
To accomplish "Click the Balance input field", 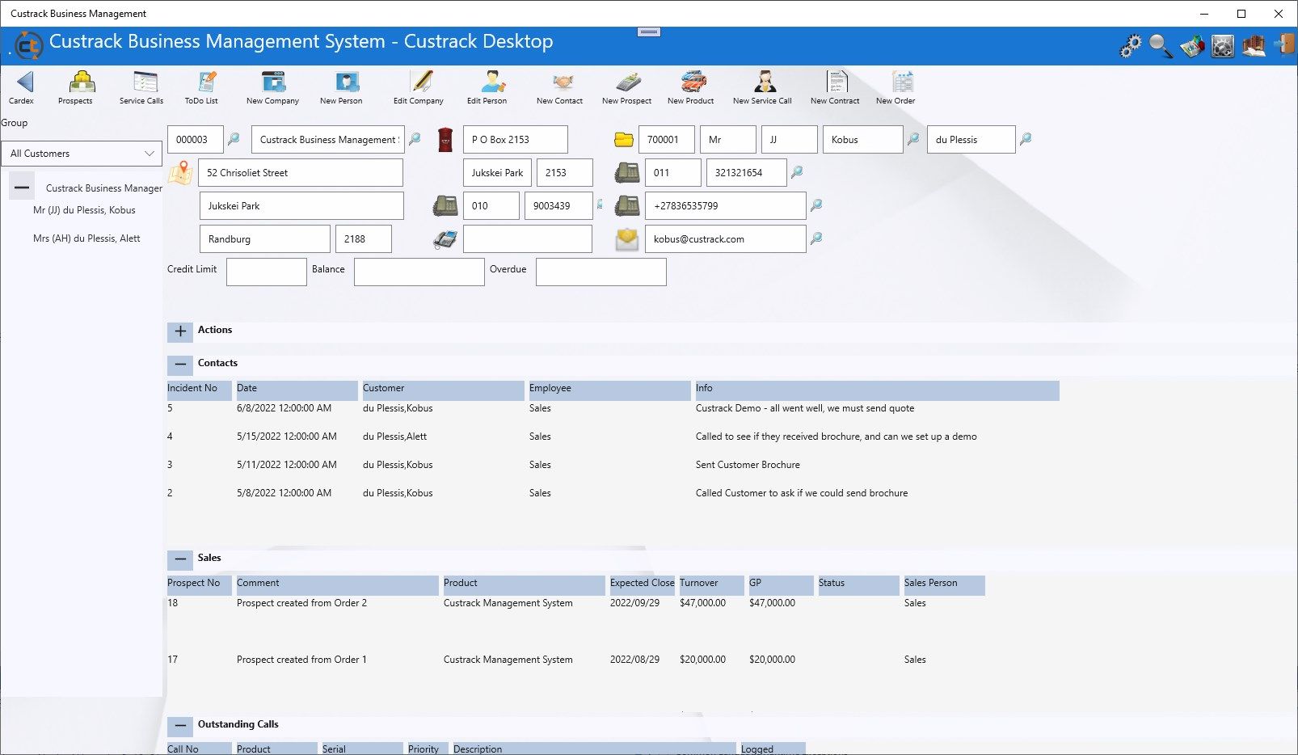I will 419,272.
